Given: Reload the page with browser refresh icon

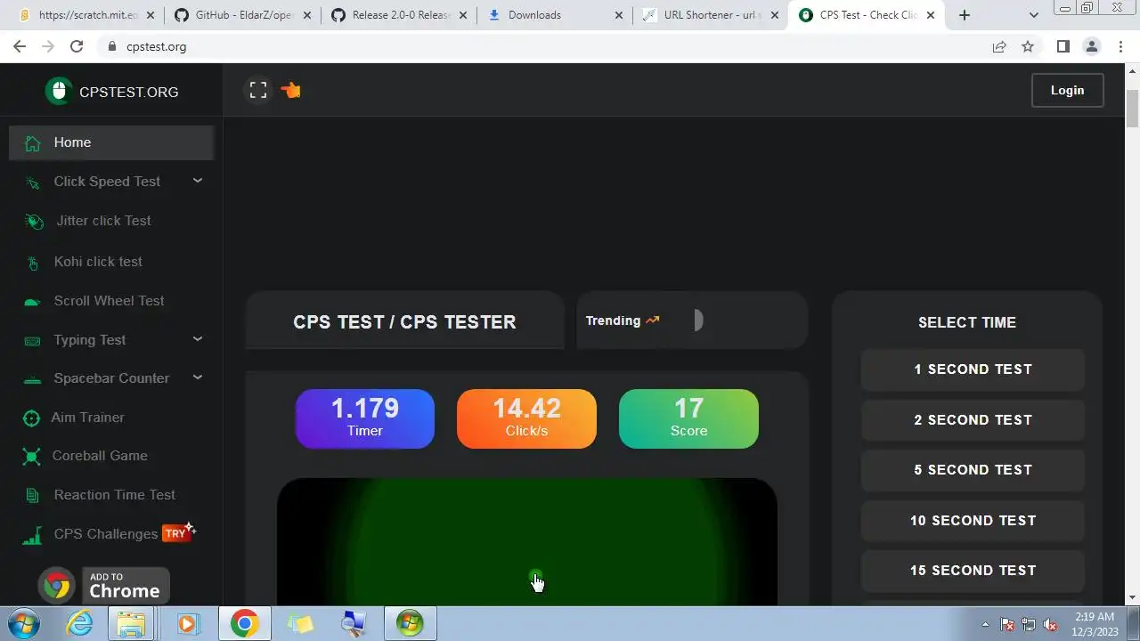Looking at the screenshot, I should click(77, 46).
